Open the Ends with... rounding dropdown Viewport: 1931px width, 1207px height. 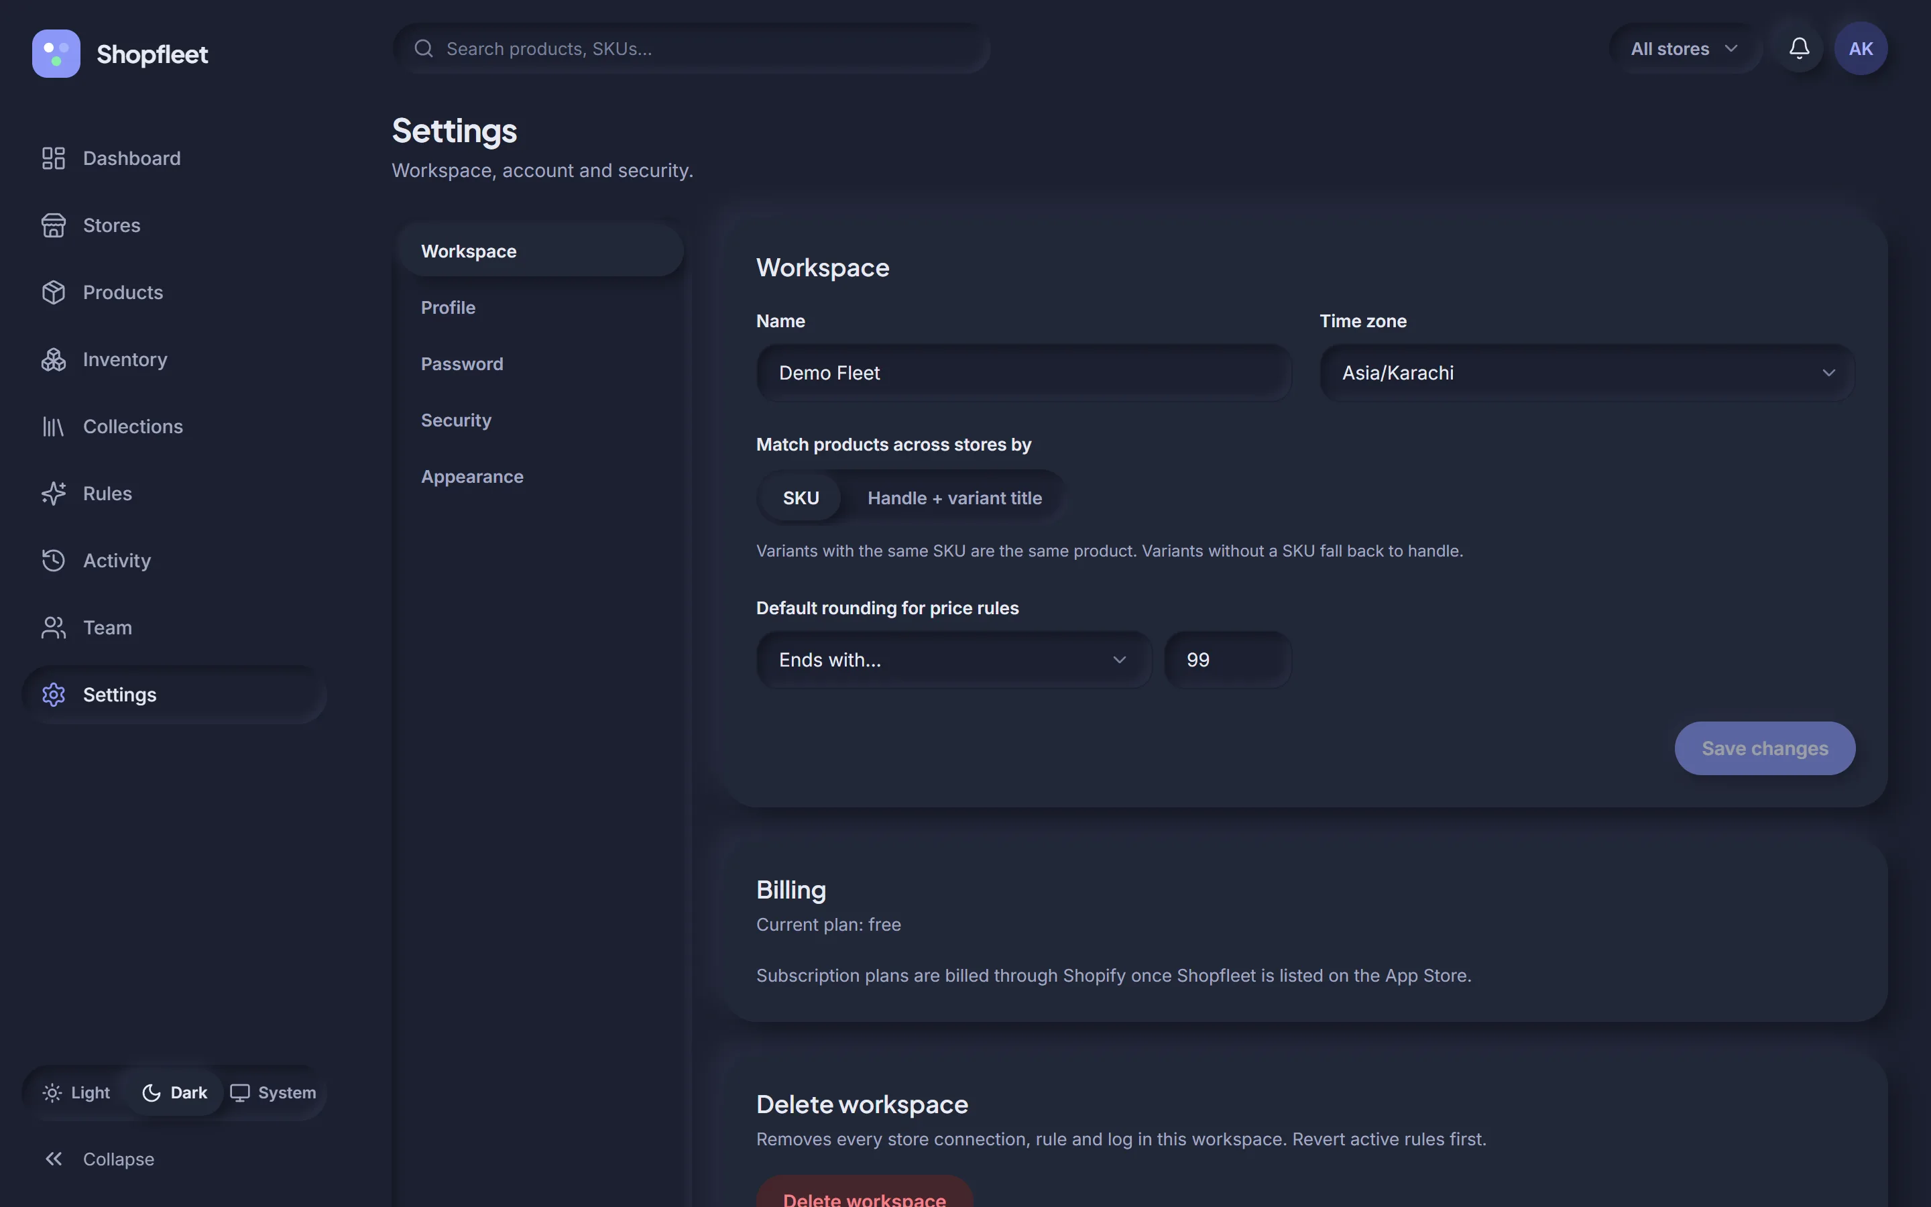tap(953, 660)
